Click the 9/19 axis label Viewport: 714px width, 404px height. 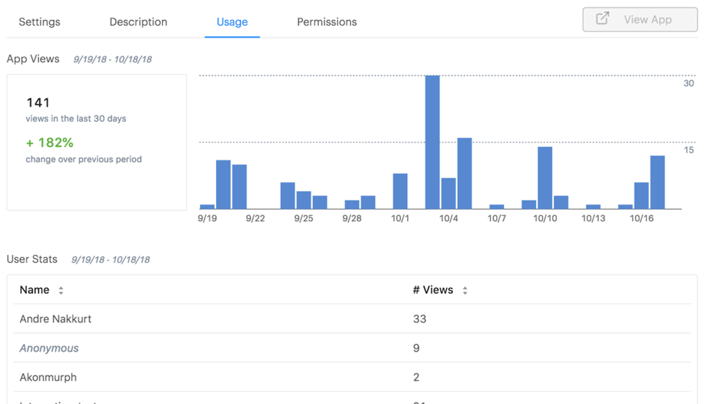point(207,219)
